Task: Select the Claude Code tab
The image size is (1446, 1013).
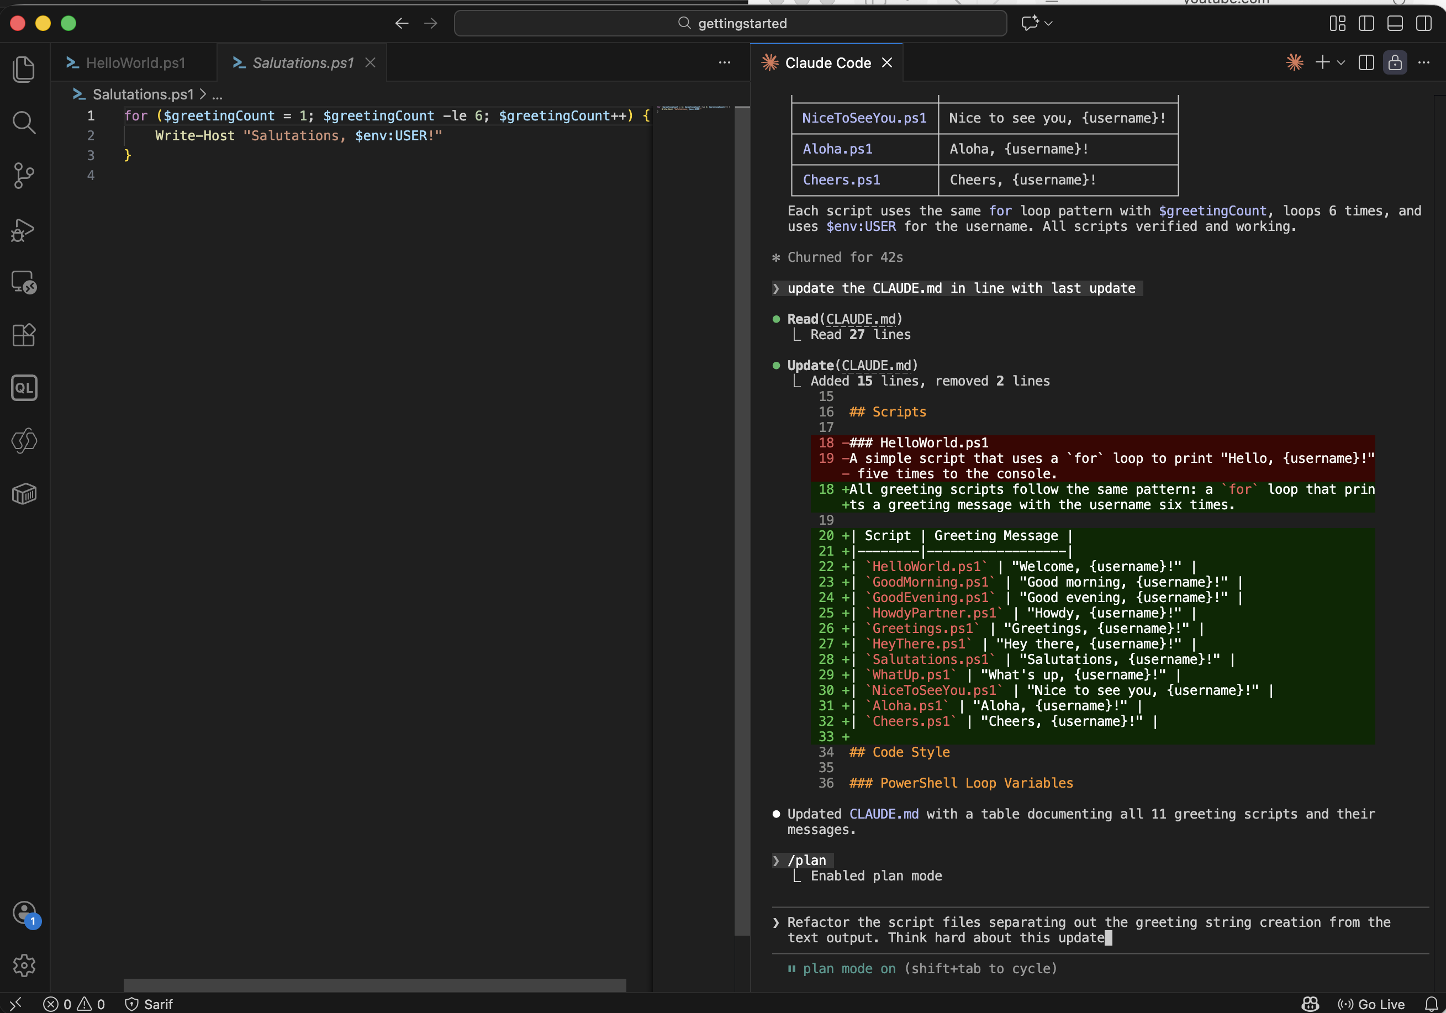Action: 826,62
